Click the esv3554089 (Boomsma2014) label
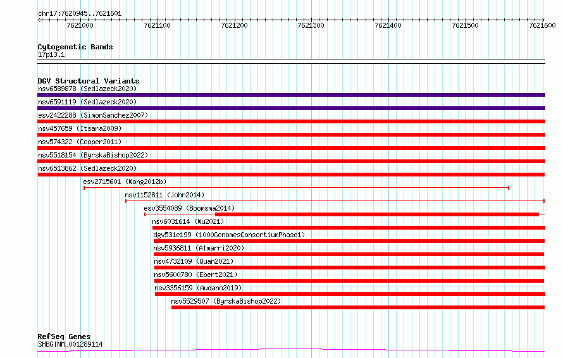 pos(189,208)
